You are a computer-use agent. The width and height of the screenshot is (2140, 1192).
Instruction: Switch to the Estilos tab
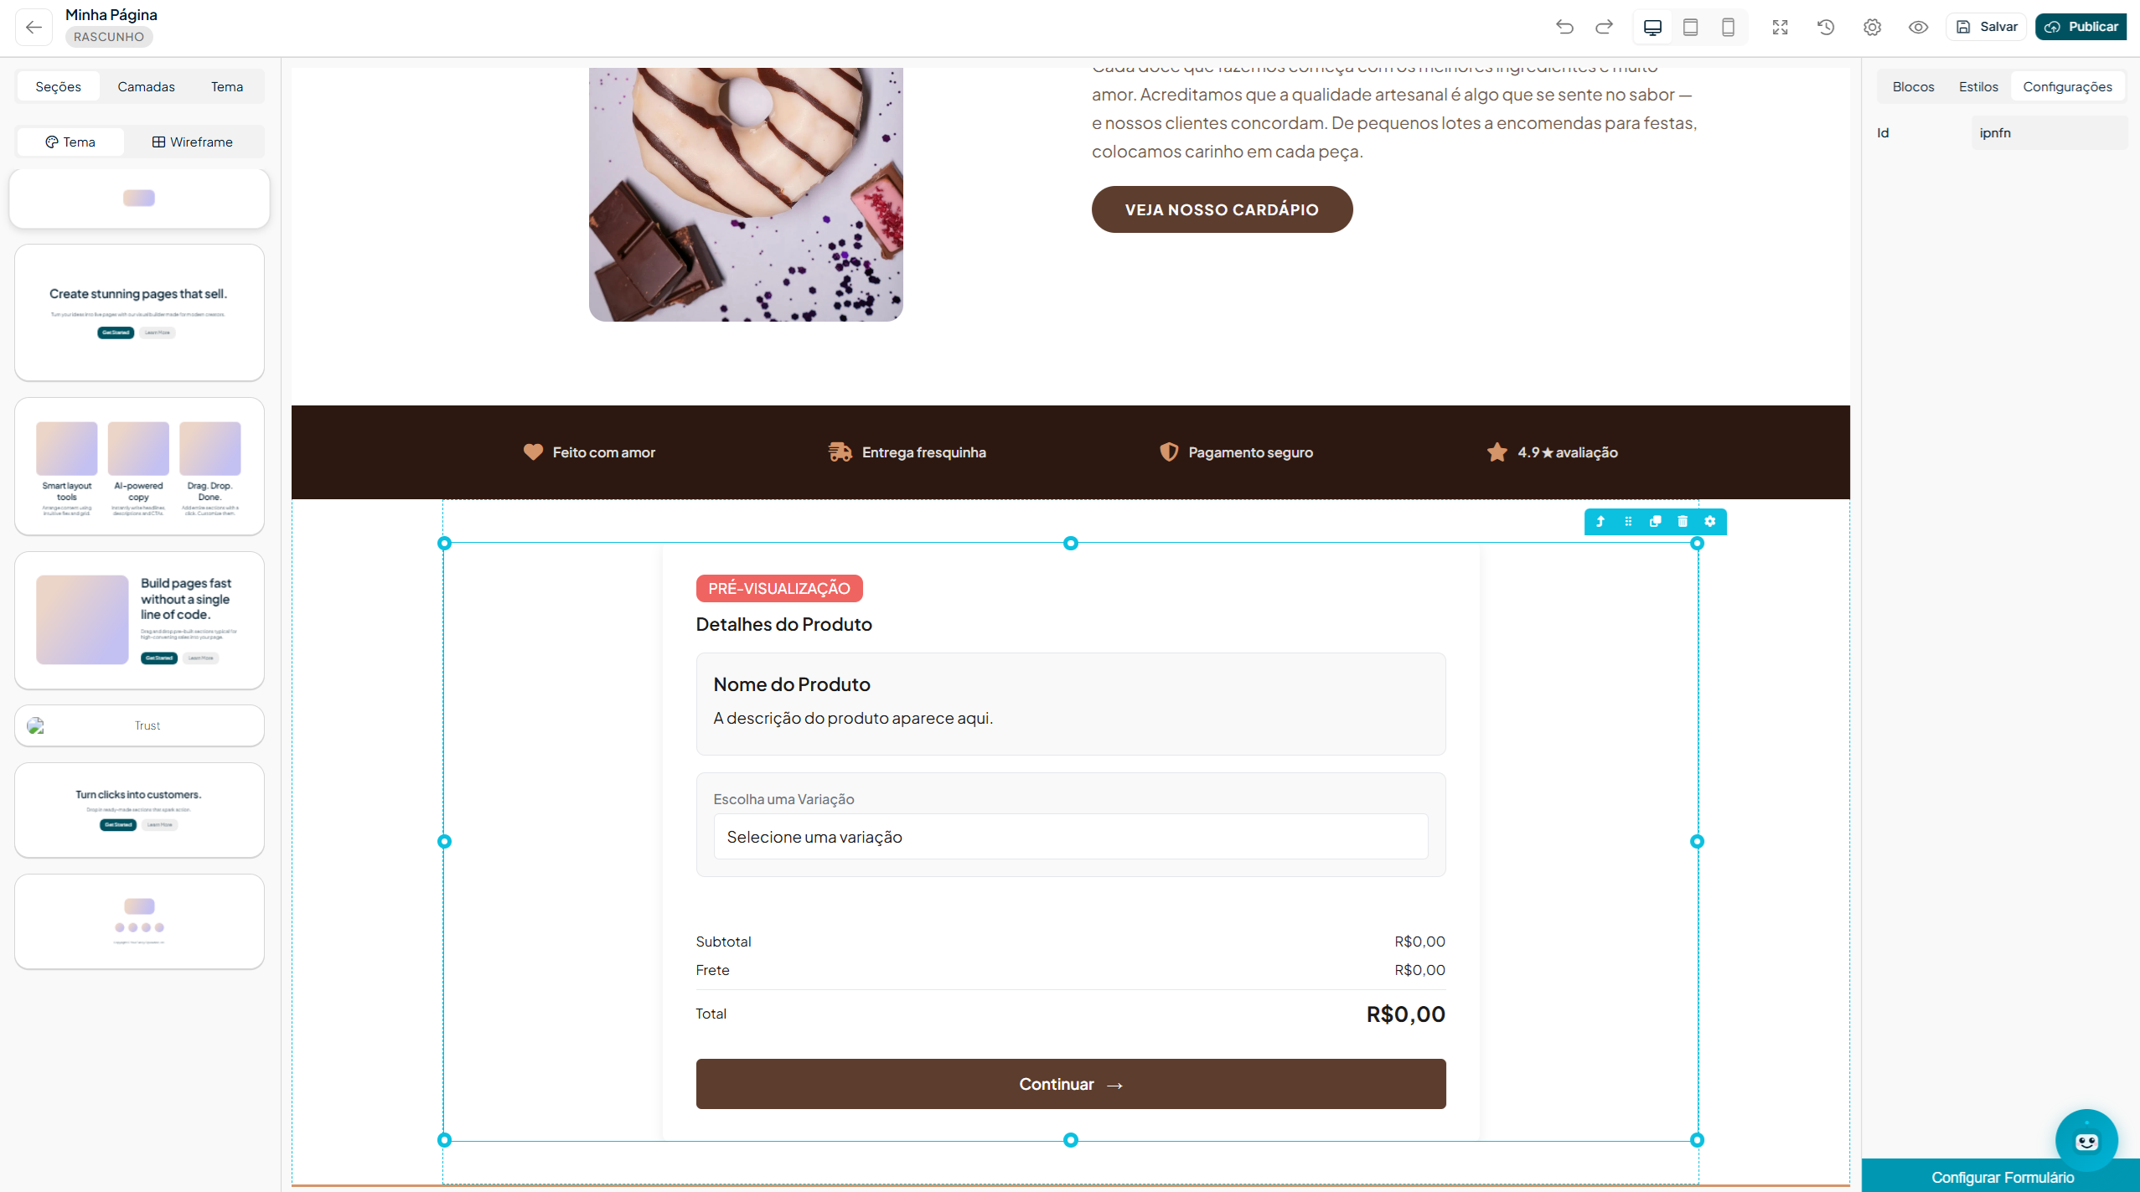[x=1978, y=86]
